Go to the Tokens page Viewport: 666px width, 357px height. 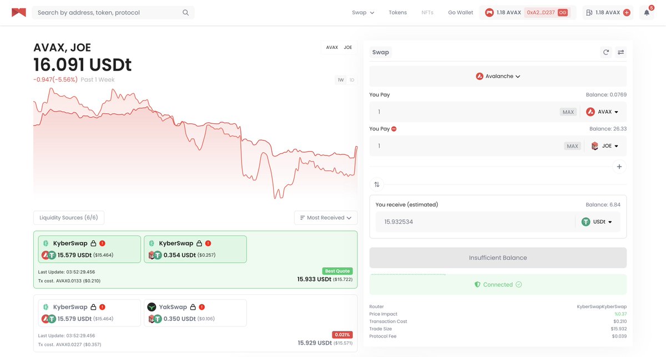(x=397, y=12)
